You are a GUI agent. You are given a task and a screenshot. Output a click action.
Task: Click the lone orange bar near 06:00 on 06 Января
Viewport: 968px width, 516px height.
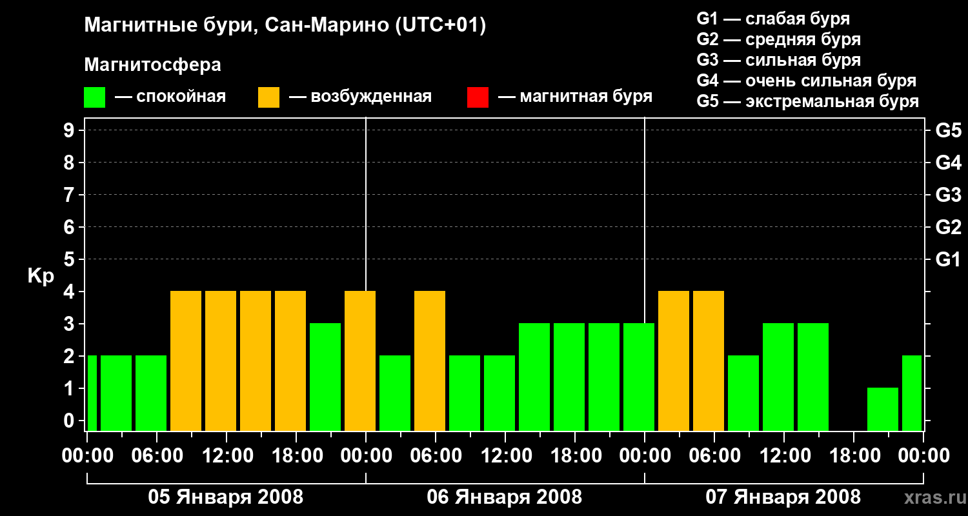pos(430,361)
